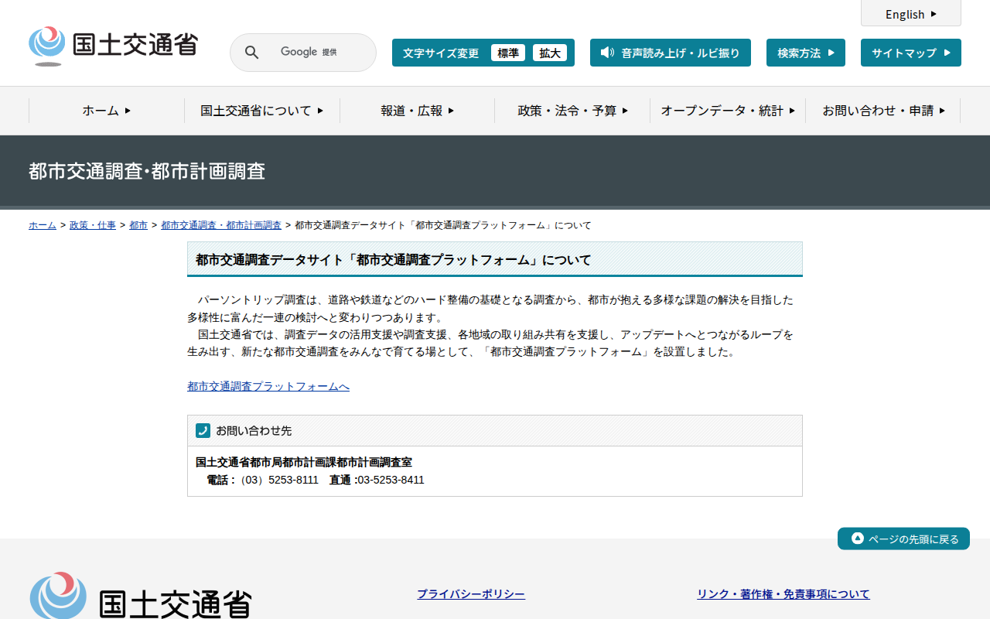Click the speaker icon for audio reading
The width and height of the screenshot is (990, 619).
[607, 53]
